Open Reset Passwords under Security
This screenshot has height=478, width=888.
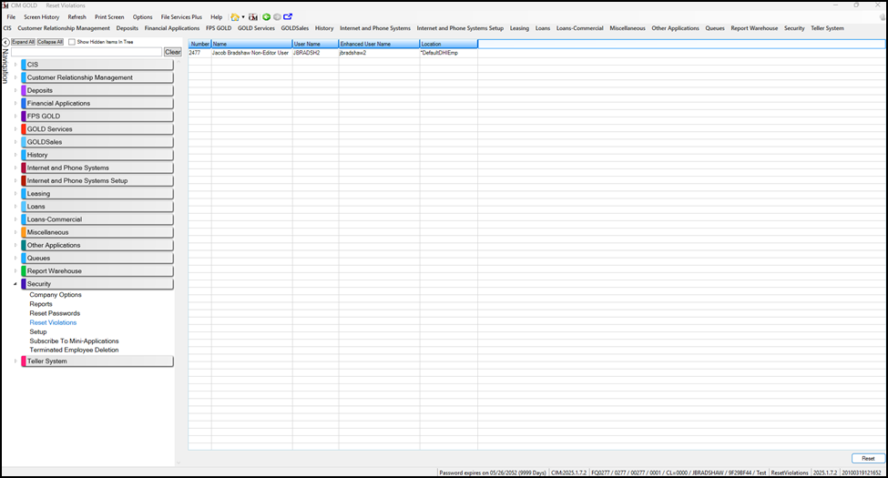pyautogui.click(x=55, y=313)
